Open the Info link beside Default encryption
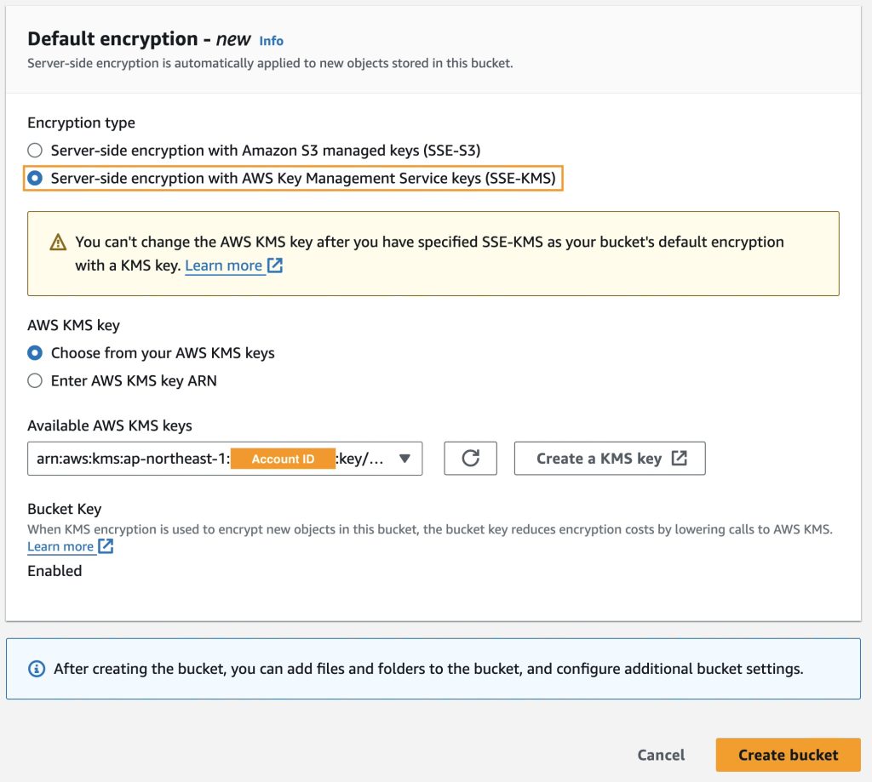The height and width of the screenshot is (782, 872). (x=272, y=41)
